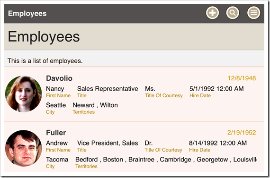Click the birth date 2/19/1952
270x178 pixels.
pos(242,133)
